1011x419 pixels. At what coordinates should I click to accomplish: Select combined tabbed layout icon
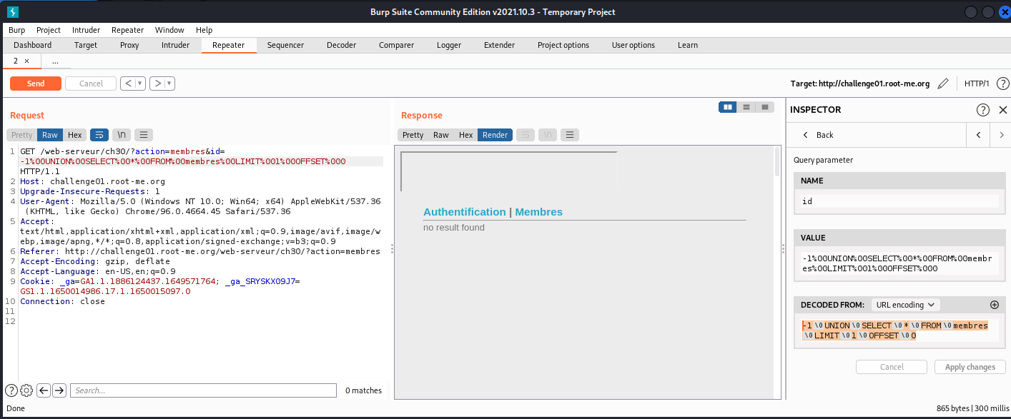click(765, 107)
